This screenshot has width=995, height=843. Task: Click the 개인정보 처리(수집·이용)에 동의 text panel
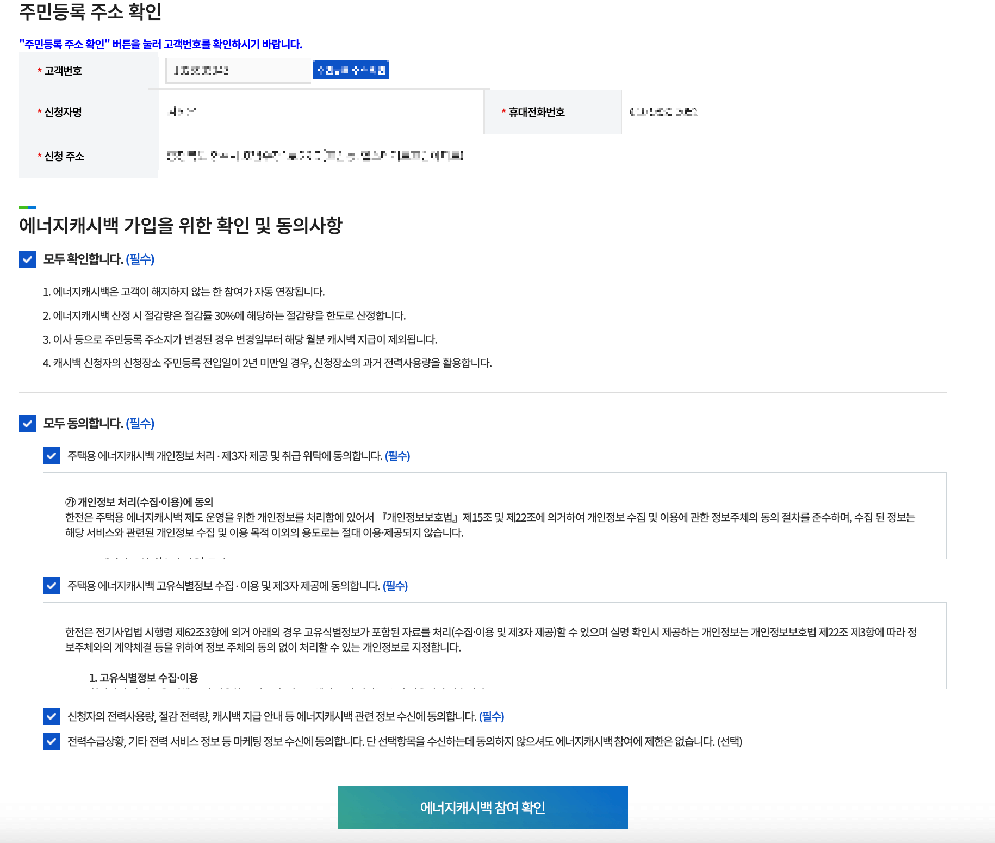pos(495,516)
